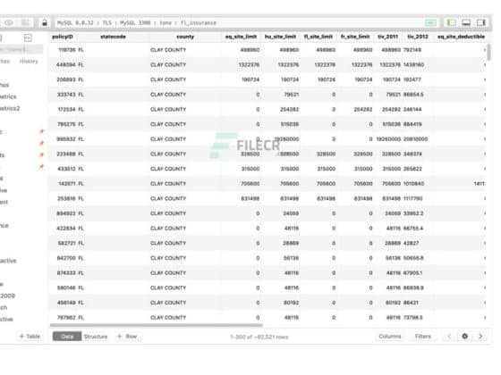
Task: Select policyID cell 842700
Action: (x=66, y=258)
